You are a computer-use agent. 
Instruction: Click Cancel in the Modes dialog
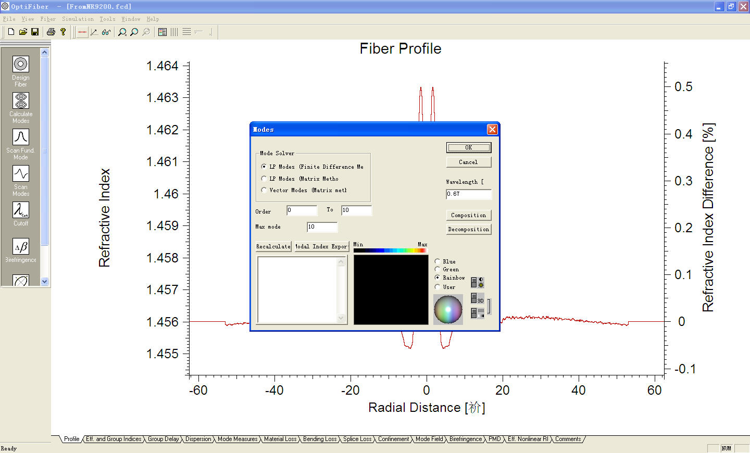click(x=469, y=162)
